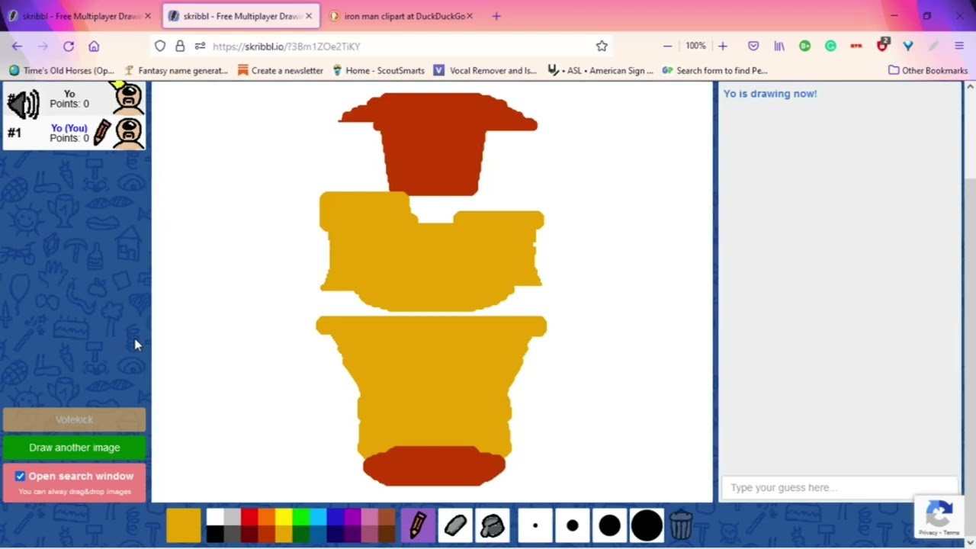Open the Firefox hamburger menu
976x549 pixels.
point(959,46)
